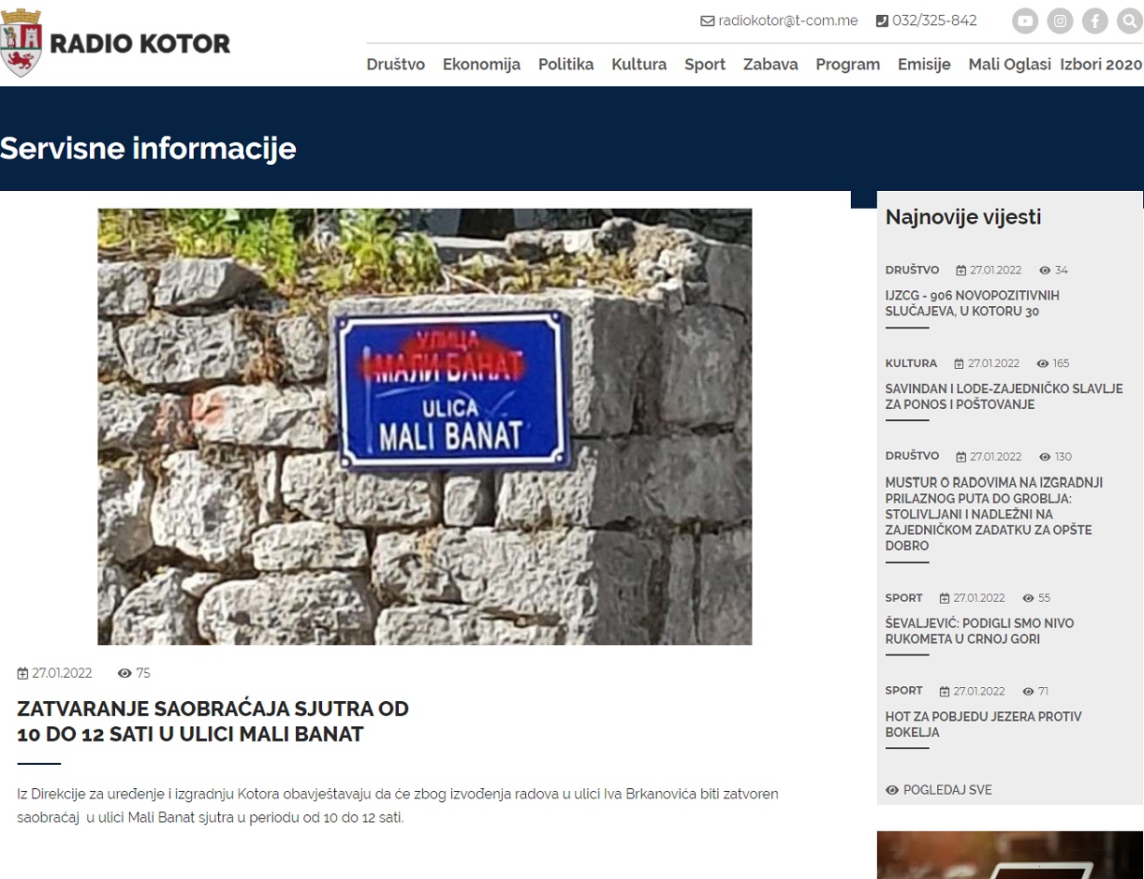Click the phone icon beside 032/325-842
The width and height of the screenshot is (1144, 879).
point(882,21)
